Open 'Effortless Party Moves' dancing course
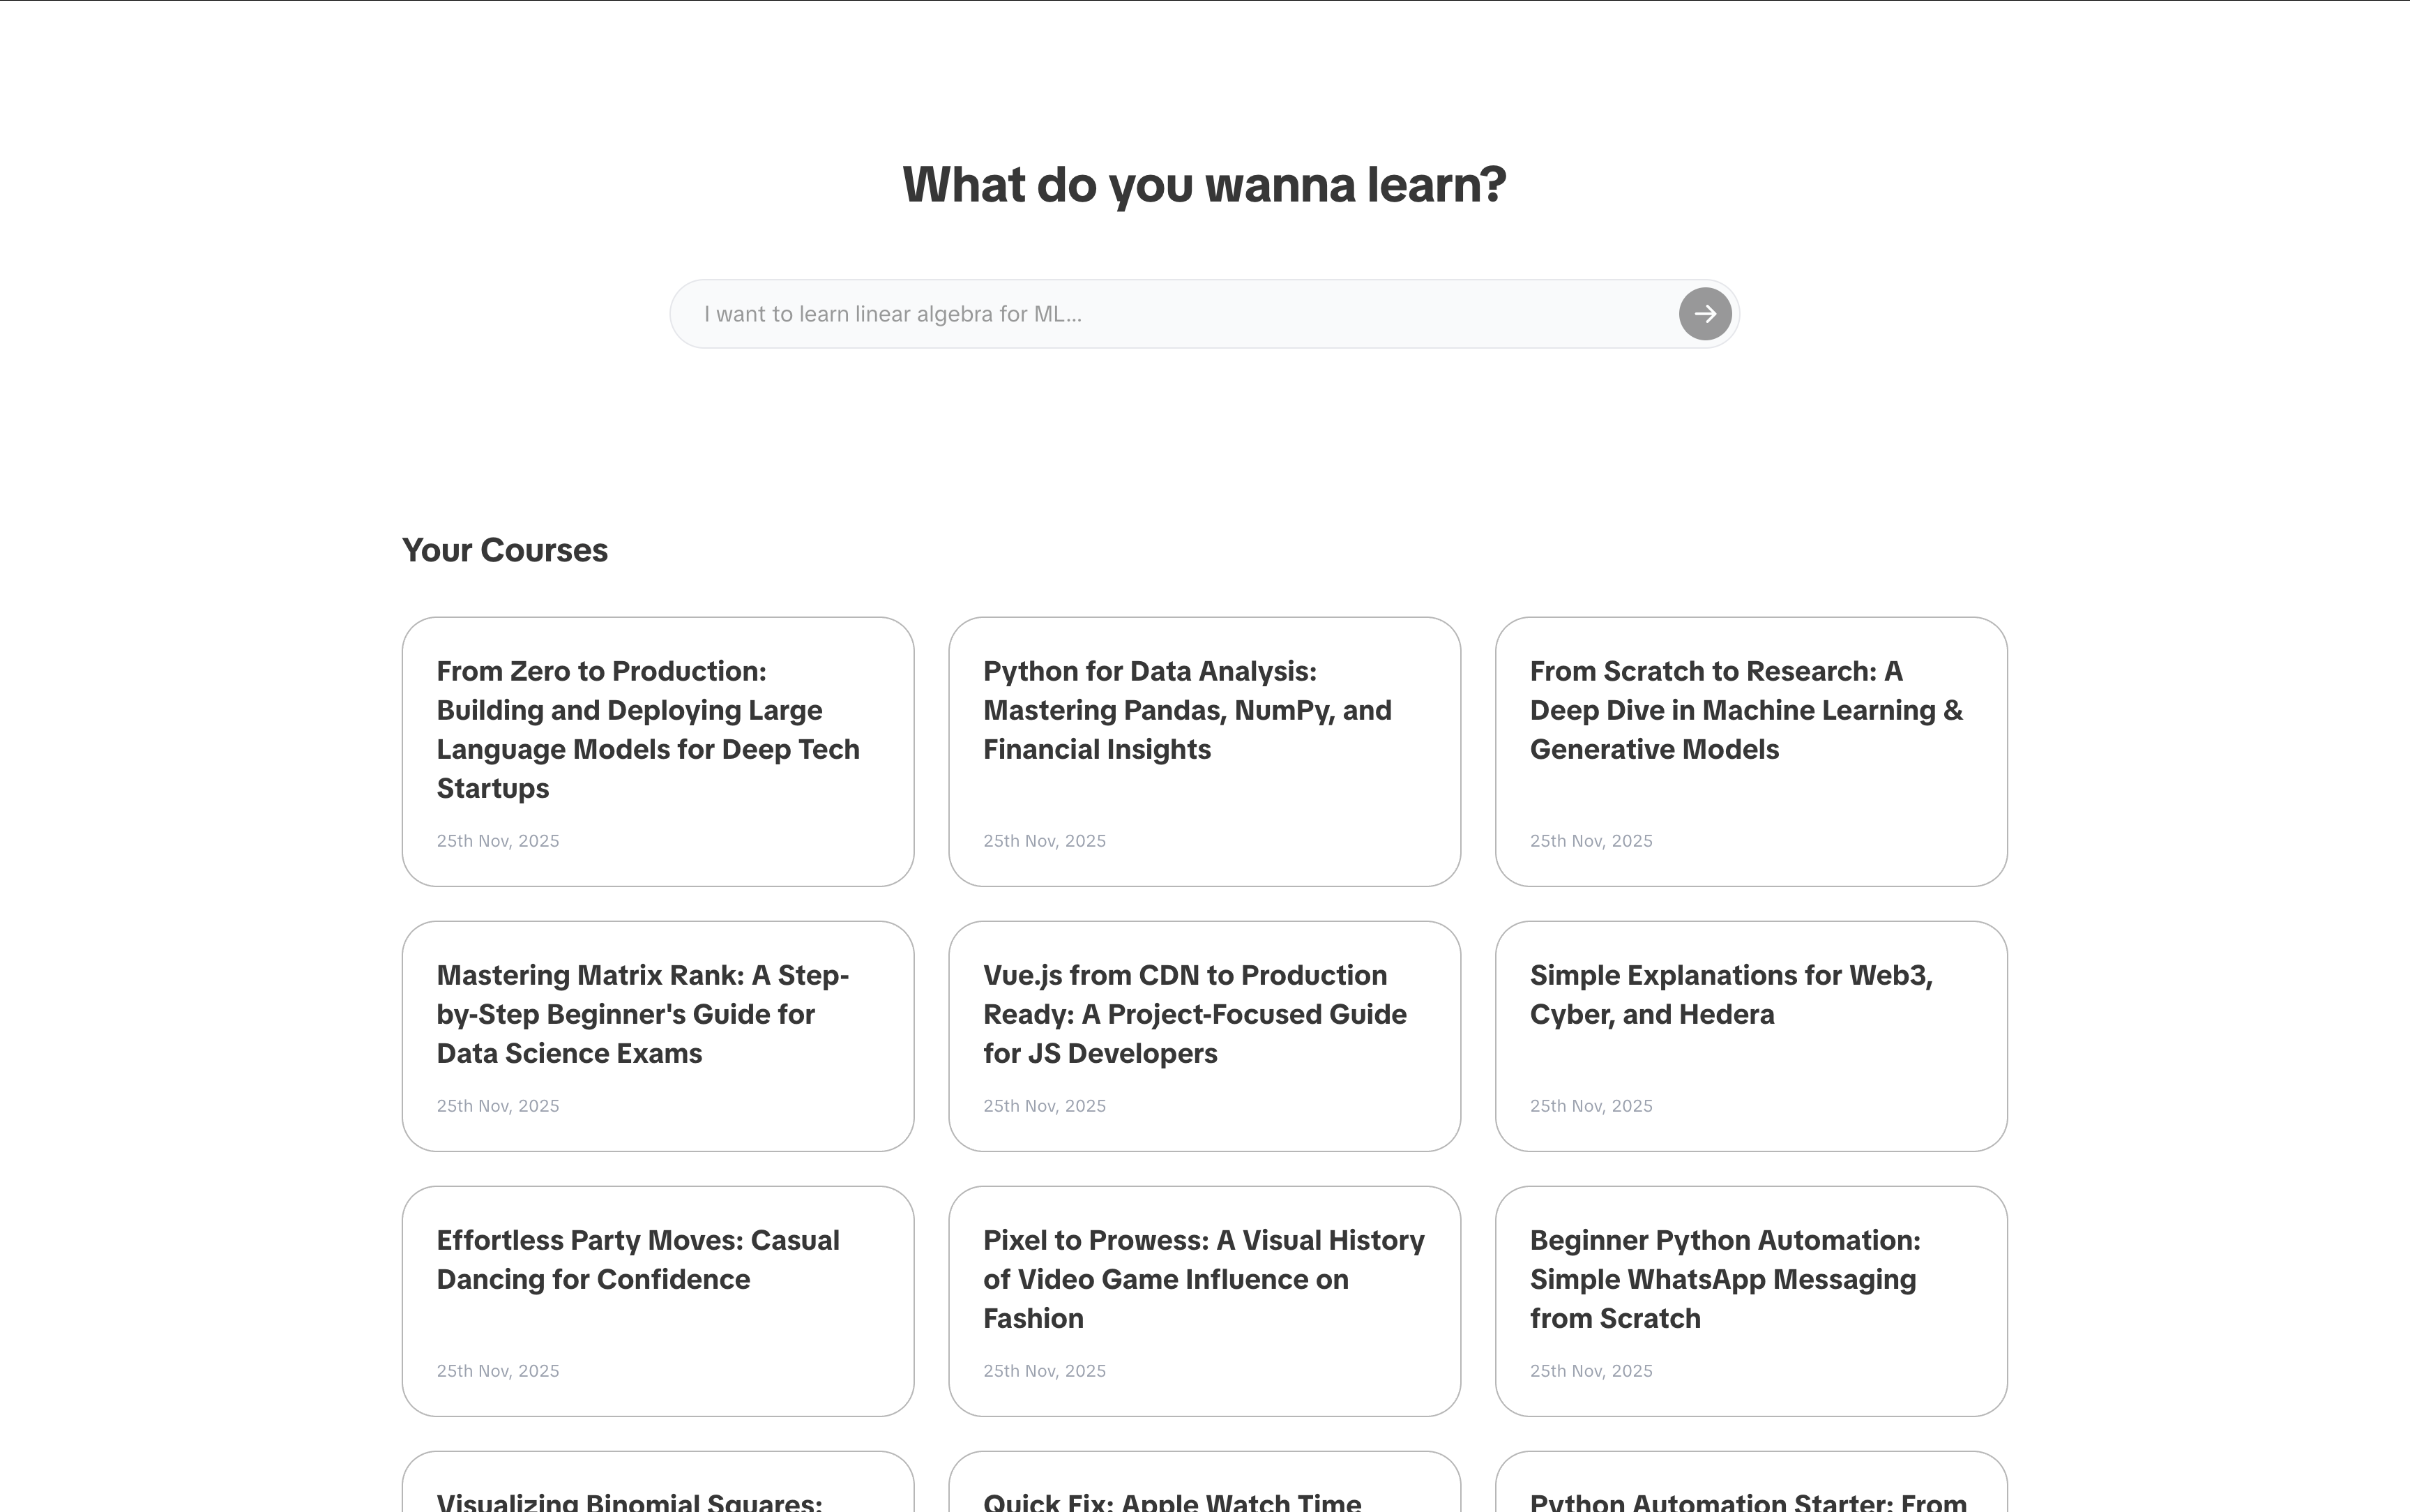This screenshot has height=1512, width=2410. click(x=657, y=1300)
